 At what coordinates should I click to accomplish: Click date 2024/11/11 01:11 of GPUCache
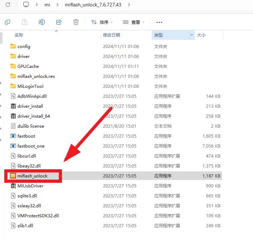(121, 67)
